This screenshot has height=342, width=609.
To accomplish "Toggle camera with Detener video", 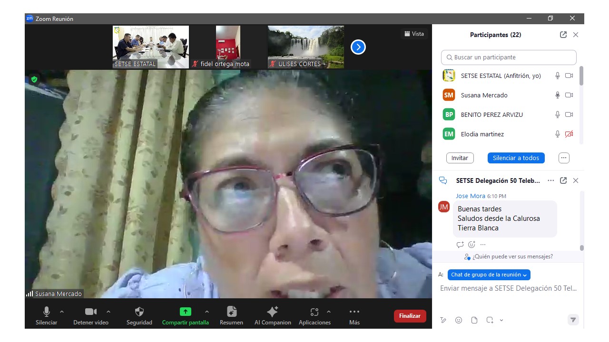I will pyautogui.click(x=90, y=312).
